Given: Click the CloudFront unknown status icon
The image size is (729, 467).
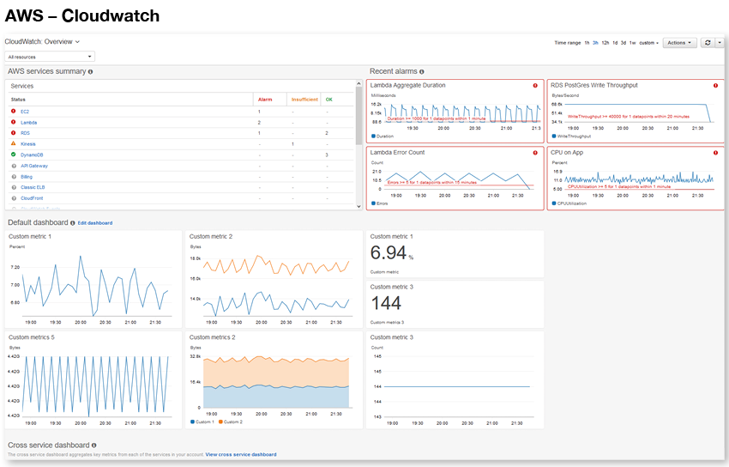Looking at the screenshot, I should point(14,198).
